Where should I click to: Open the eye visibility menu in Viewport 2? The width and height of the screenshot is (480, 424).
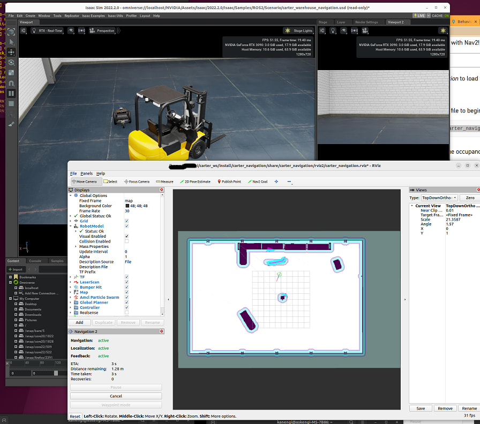pyautogui.click(x=344, y=31)
